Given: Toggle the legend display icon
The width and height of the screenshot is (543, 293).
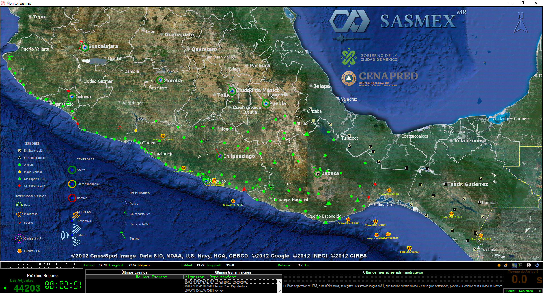Looking at the screenshot, I should coord(520,265).
